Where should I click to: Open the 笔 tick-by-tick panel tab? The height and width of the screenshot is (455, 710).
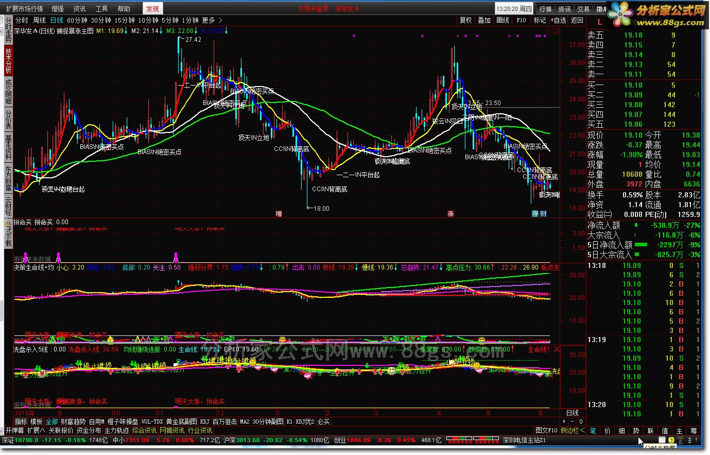click(593, 431)
